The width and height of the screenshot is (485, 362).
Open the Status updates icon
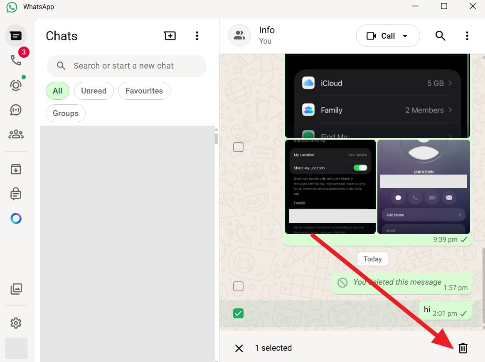pos(16,85)
